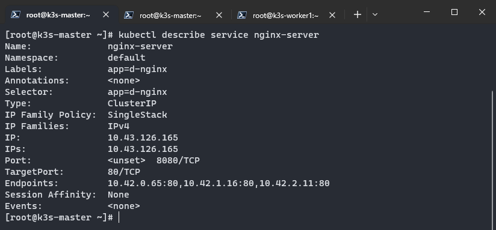The image size is (496, 230).
Task: Switch to the root@k3s-worker1 tab
Action: (286, 15)
